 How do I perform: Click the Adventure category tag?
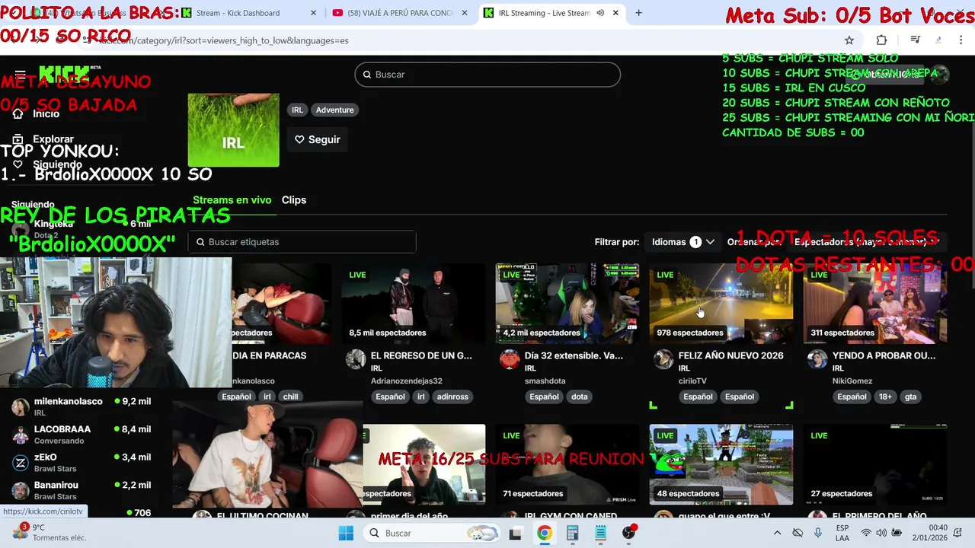pyautogui.click(x=334, y=110)
